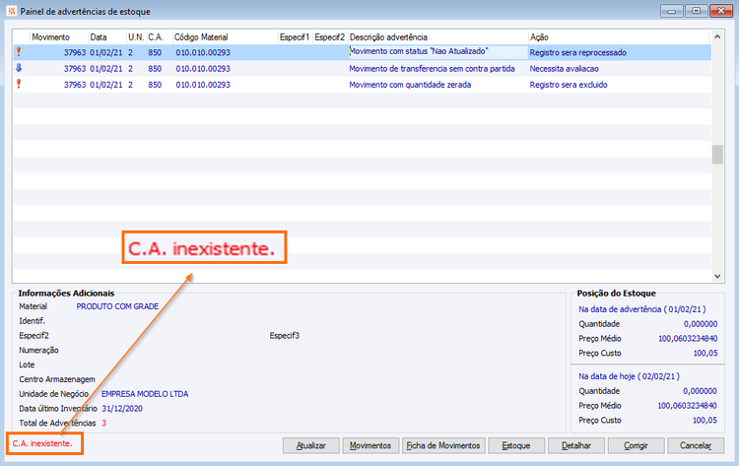Image resolution: width=739 pixels, height=466 pixels.
Task: Click 'Necessita avaliacao' action cell
Action: coord(565,69)
